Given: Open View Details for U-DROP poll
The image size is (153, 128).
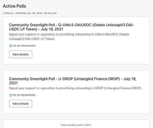Looking at the screenshot, I should coord(21,104).
